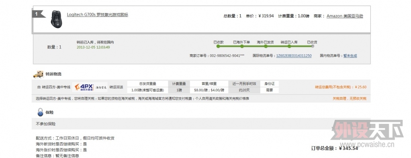Click the 2013-12-05 12:03:49 timestamp

(93, 47)
